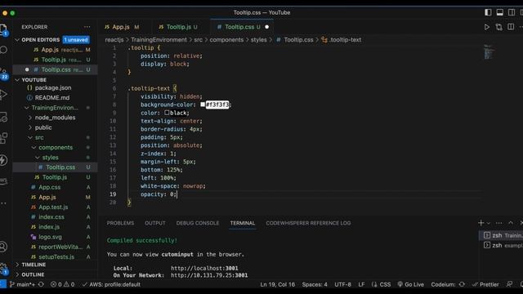Switch to App.js editor tab

click(122, 27)
